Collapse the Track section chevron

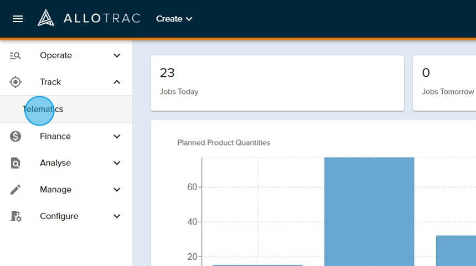117,82
